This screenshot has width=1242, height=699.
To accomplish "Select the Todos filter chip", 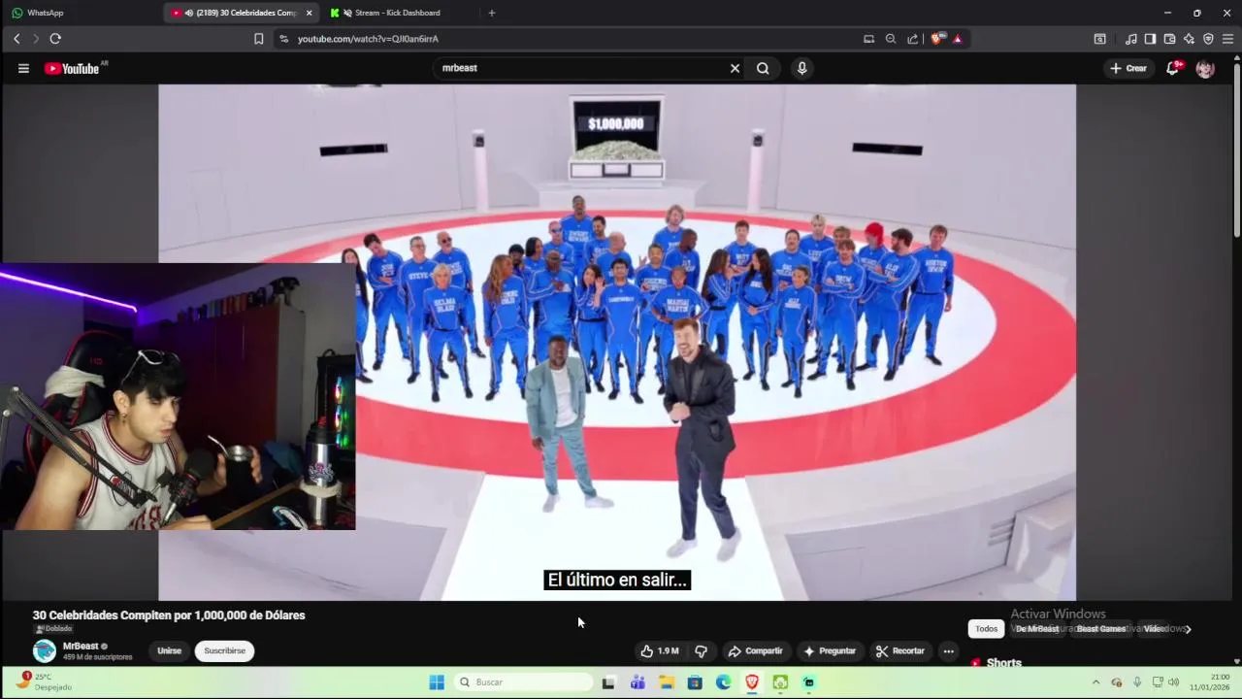I will click(x=986, y=628).
